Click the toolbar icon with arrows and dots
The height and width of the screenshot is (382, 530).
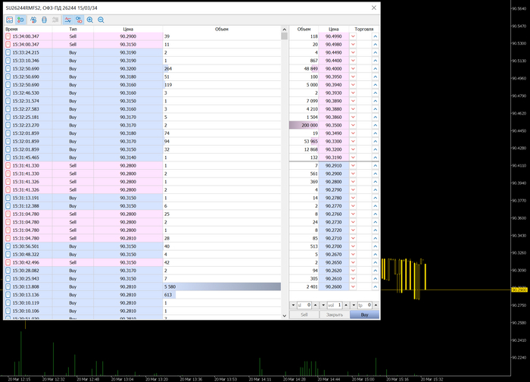[33, 20]
